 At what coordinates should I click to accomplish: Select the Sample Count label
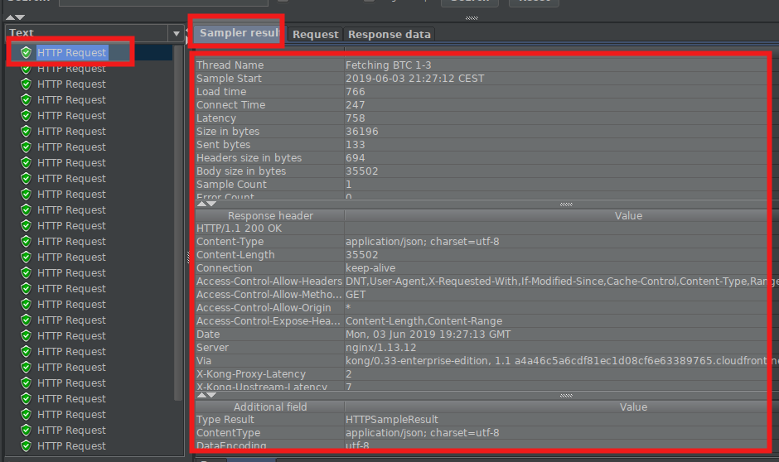pyautogui.click(x=231, y=184)
